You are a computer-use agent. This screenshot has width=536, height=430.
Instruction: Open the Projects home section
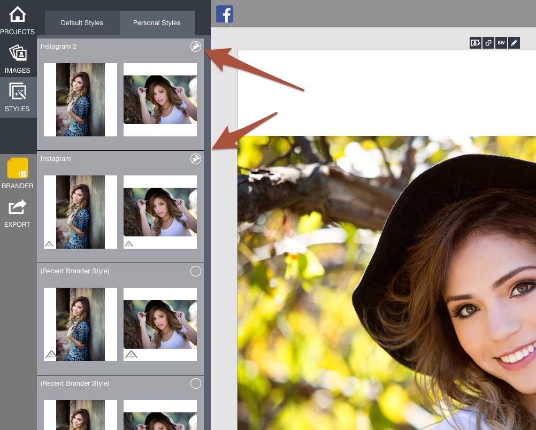[x=18, y=20]
